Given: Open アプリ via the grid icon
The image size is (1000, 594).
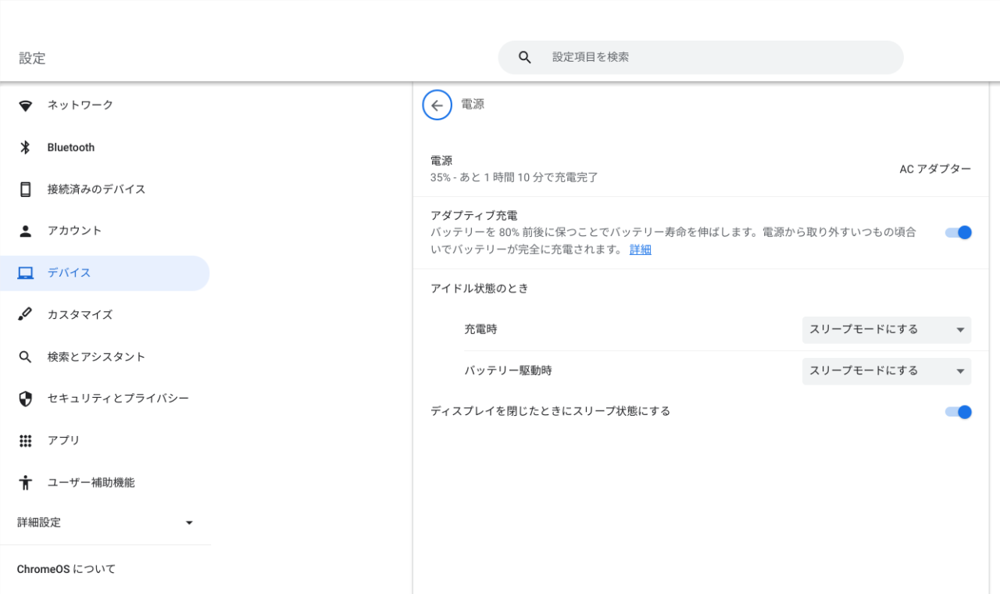Looking at the screenshot, I should click(25, 440).
